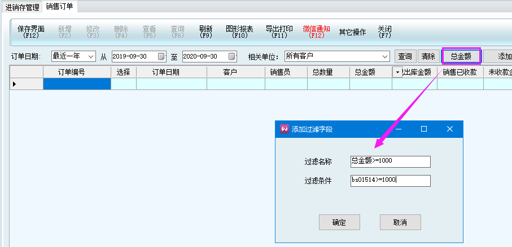Screen dimensions: 512x247
Task: Click the 过滤条件 input field
Action: [x=390, y=180]
